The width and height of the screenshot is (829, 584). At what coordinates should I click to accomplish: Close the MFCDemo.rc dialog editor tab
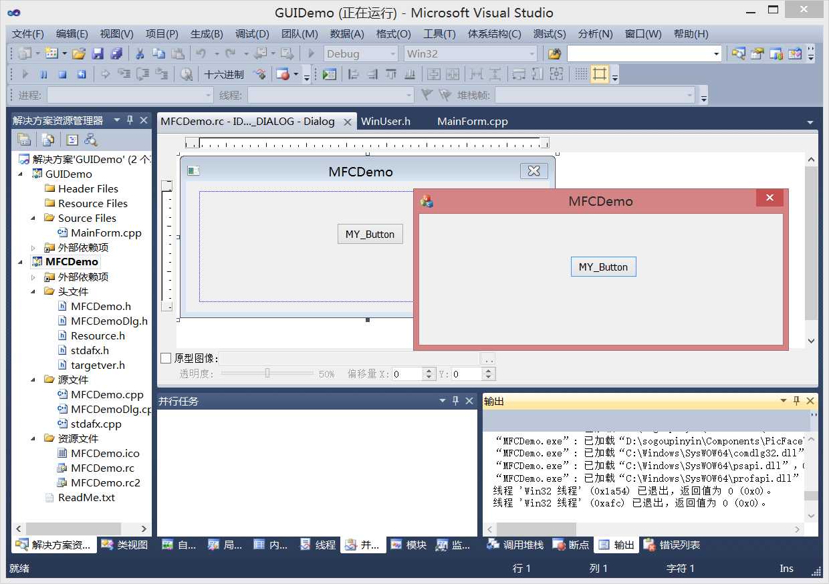(348, 122)
